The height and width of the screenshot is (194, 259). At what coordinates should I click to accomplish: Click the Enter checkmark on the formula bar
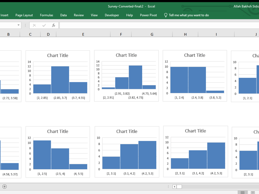click(44, 25)
